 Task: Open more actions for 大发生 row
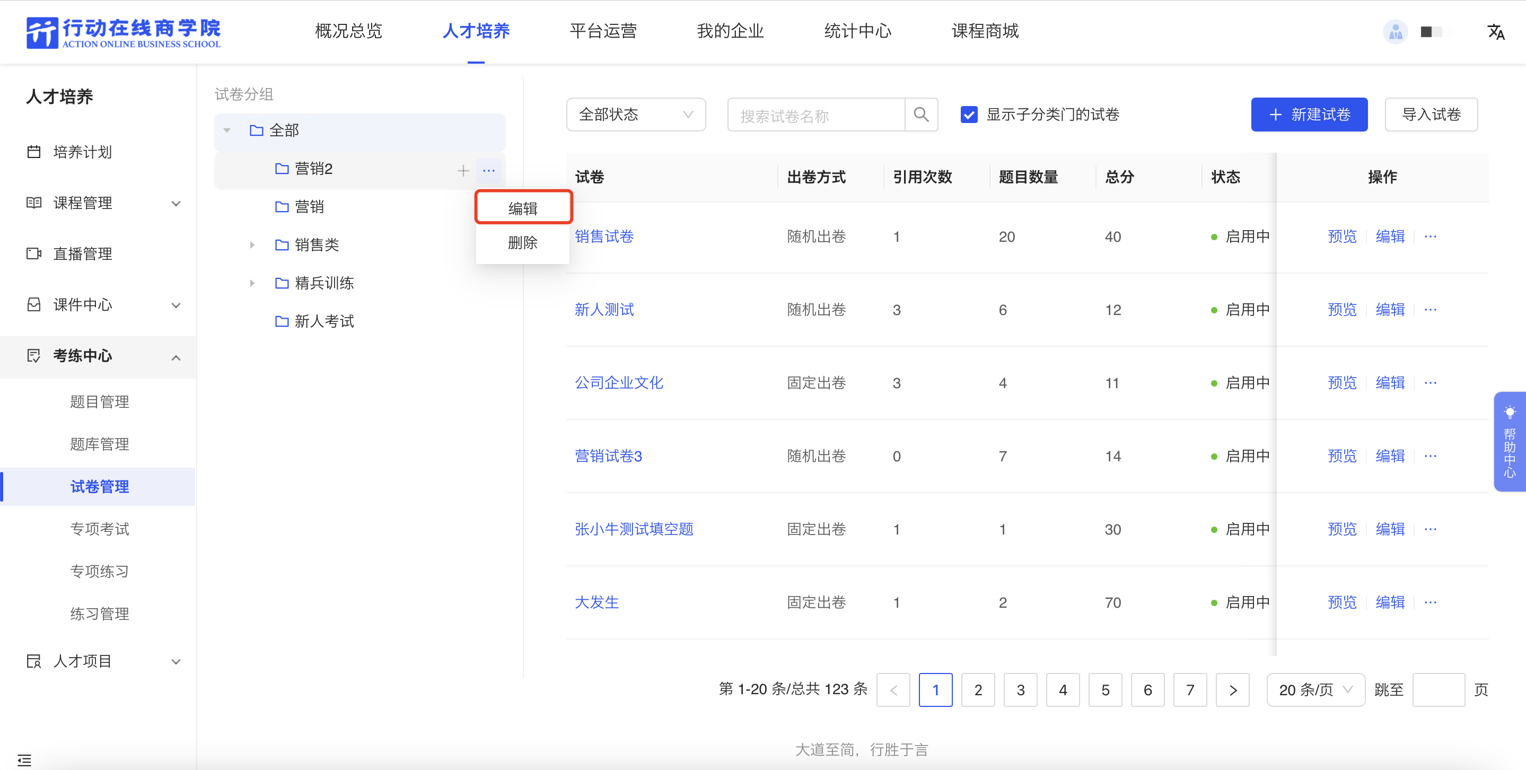tap(1430, 602)
